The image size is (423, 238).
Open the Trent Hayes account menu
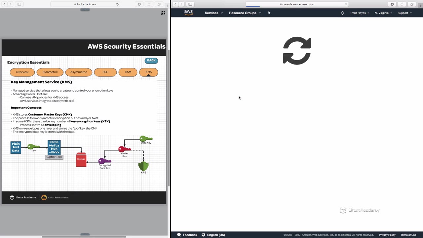point(360,13)
